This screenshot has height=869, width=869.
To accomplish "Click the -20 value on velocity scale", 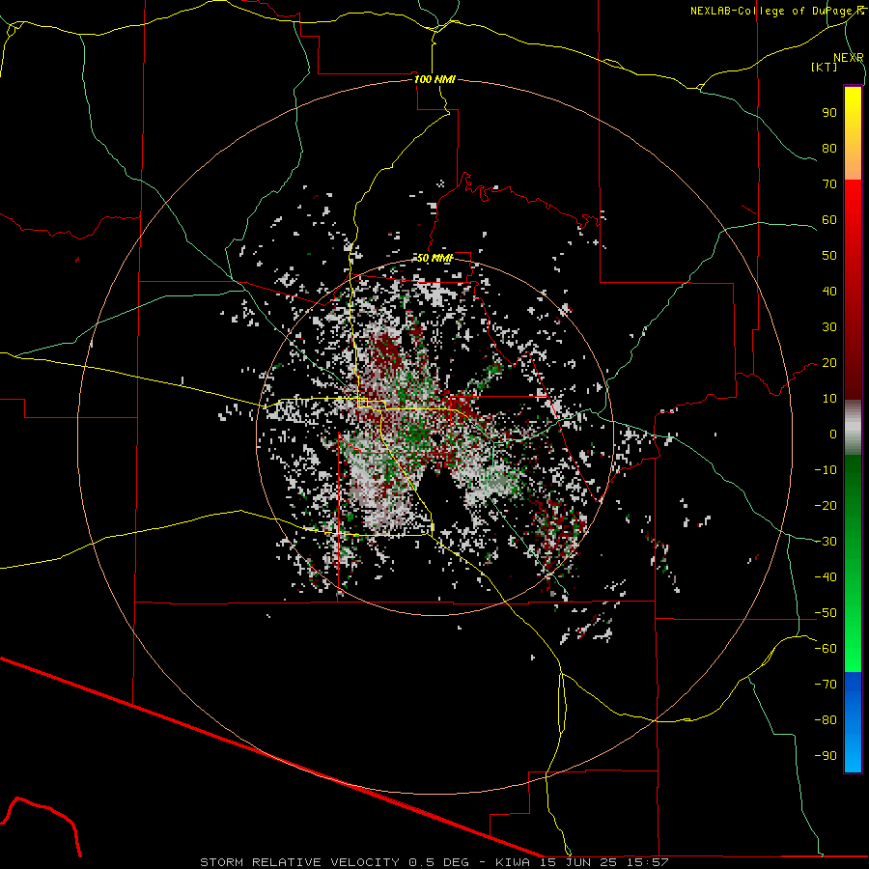I will pos(826,505).
